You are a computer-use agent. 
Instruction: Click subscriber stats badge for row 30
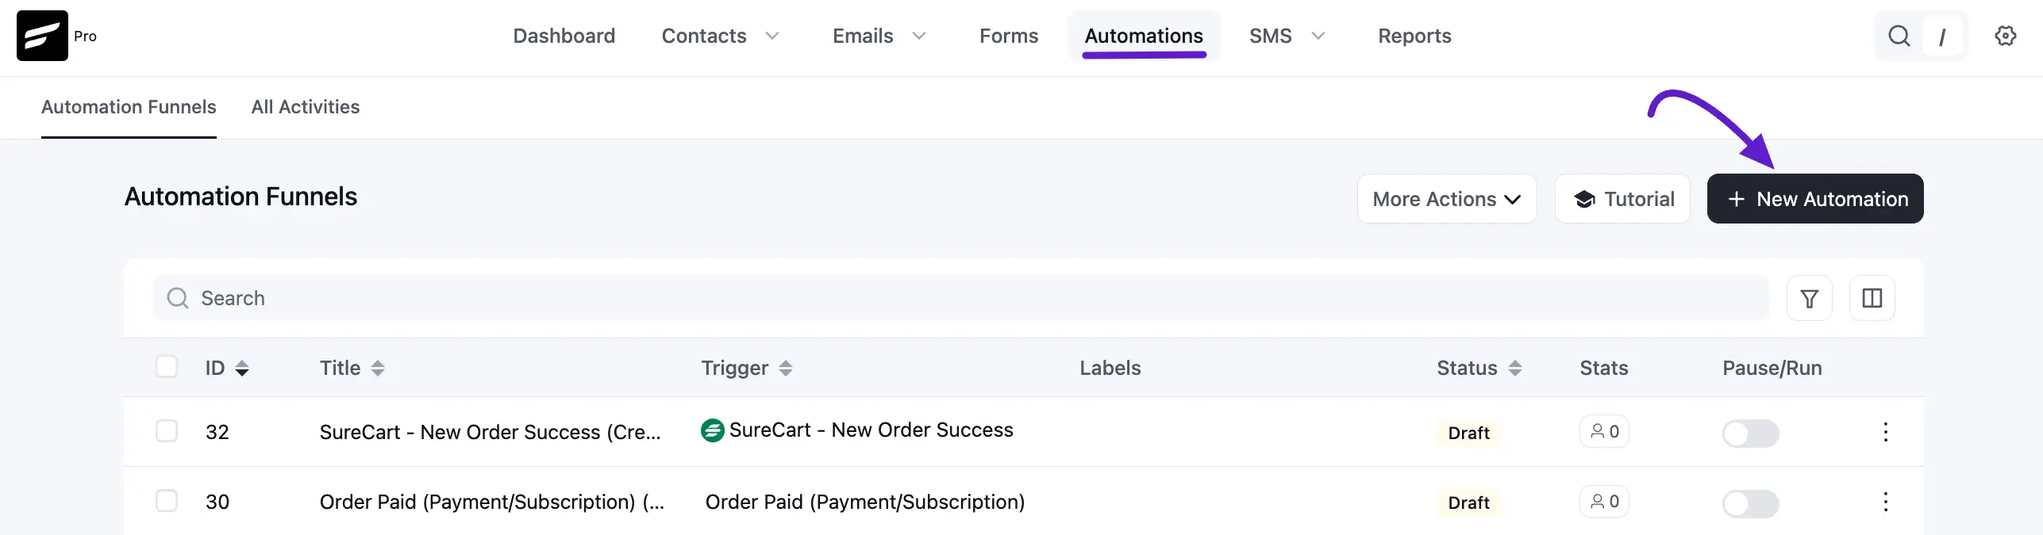coord(1604,501)
